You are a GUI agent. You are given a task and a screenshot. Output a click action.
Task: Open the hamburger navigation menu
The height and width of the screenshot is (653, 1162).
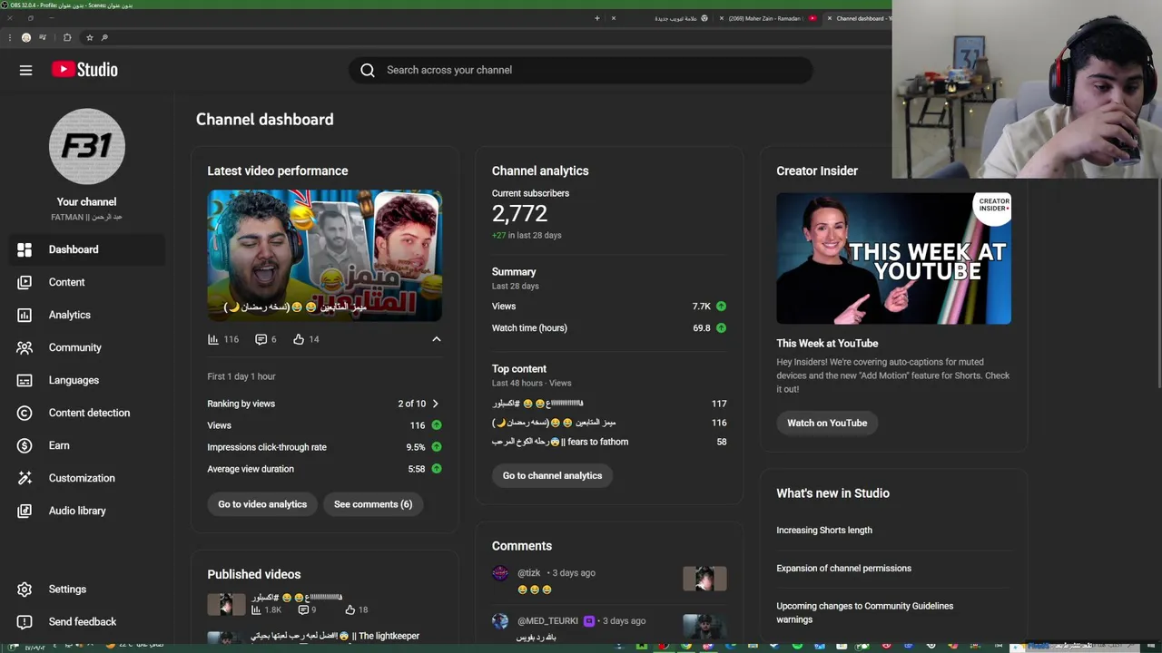coord(25,70)
